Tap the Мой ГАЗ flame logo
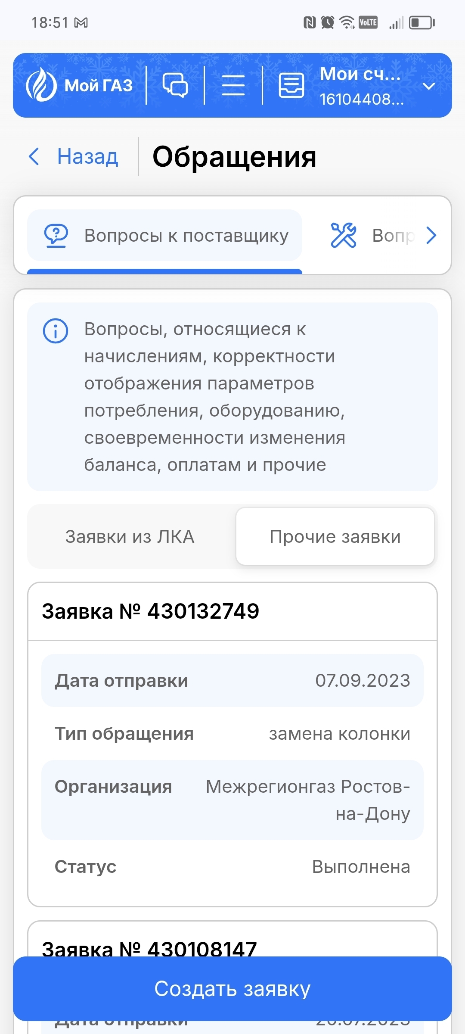Viewport: 465px width, 1034px height. coord(41,85)
